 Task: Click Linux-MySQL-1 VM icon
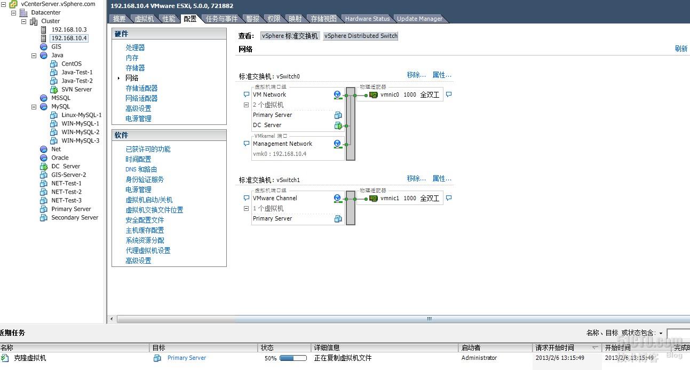[x=54, y=115]
